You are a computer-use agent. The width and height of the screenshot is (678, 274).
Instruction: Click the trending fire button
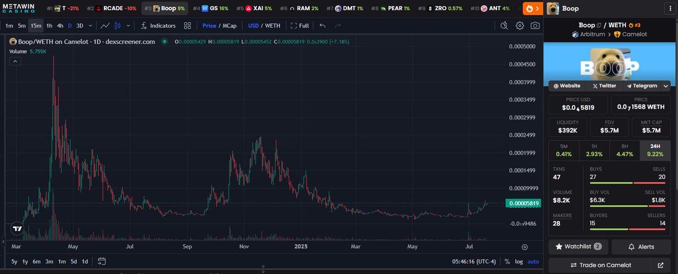pyautogui.click(x=532, y=8)
